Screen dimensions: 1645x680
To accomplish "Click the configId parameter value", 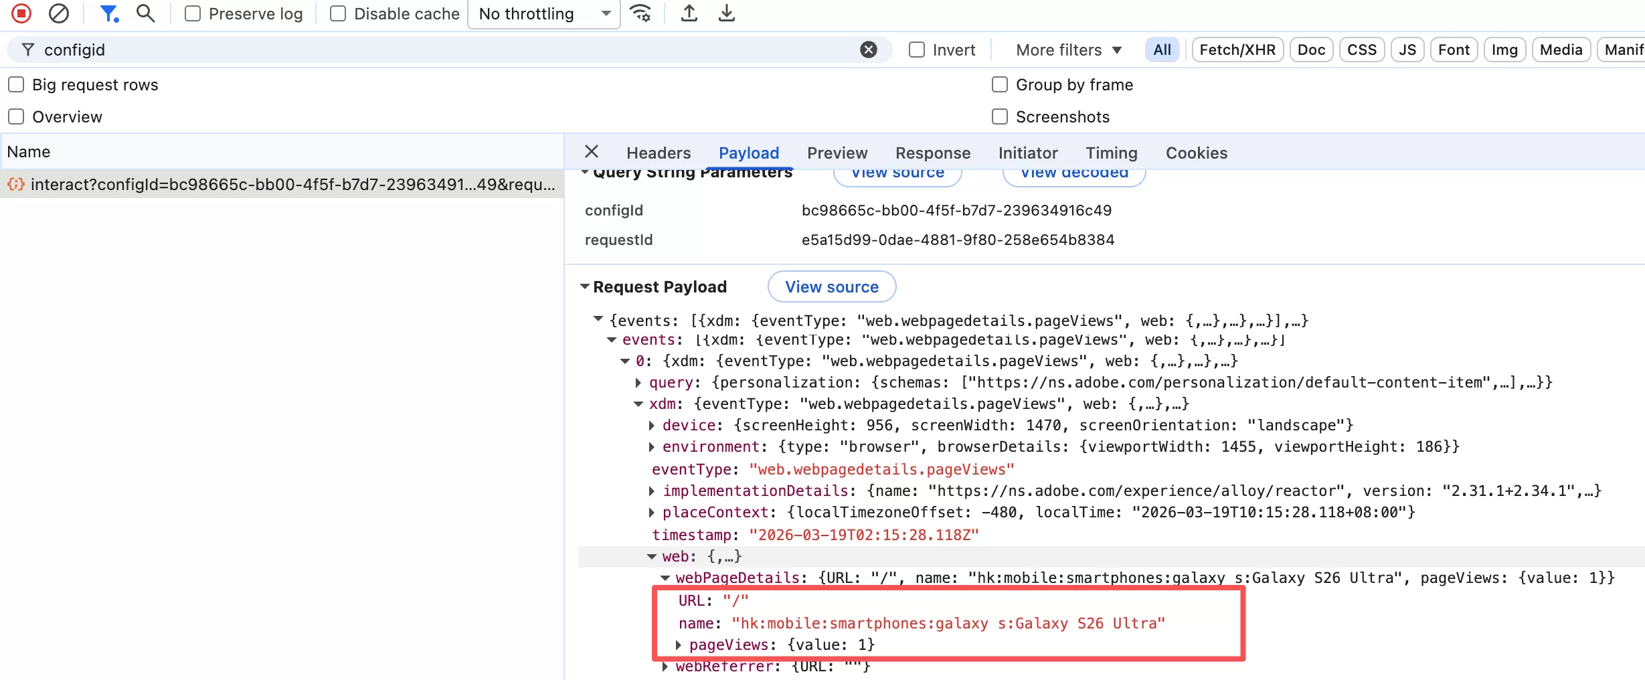I will 956,210.
